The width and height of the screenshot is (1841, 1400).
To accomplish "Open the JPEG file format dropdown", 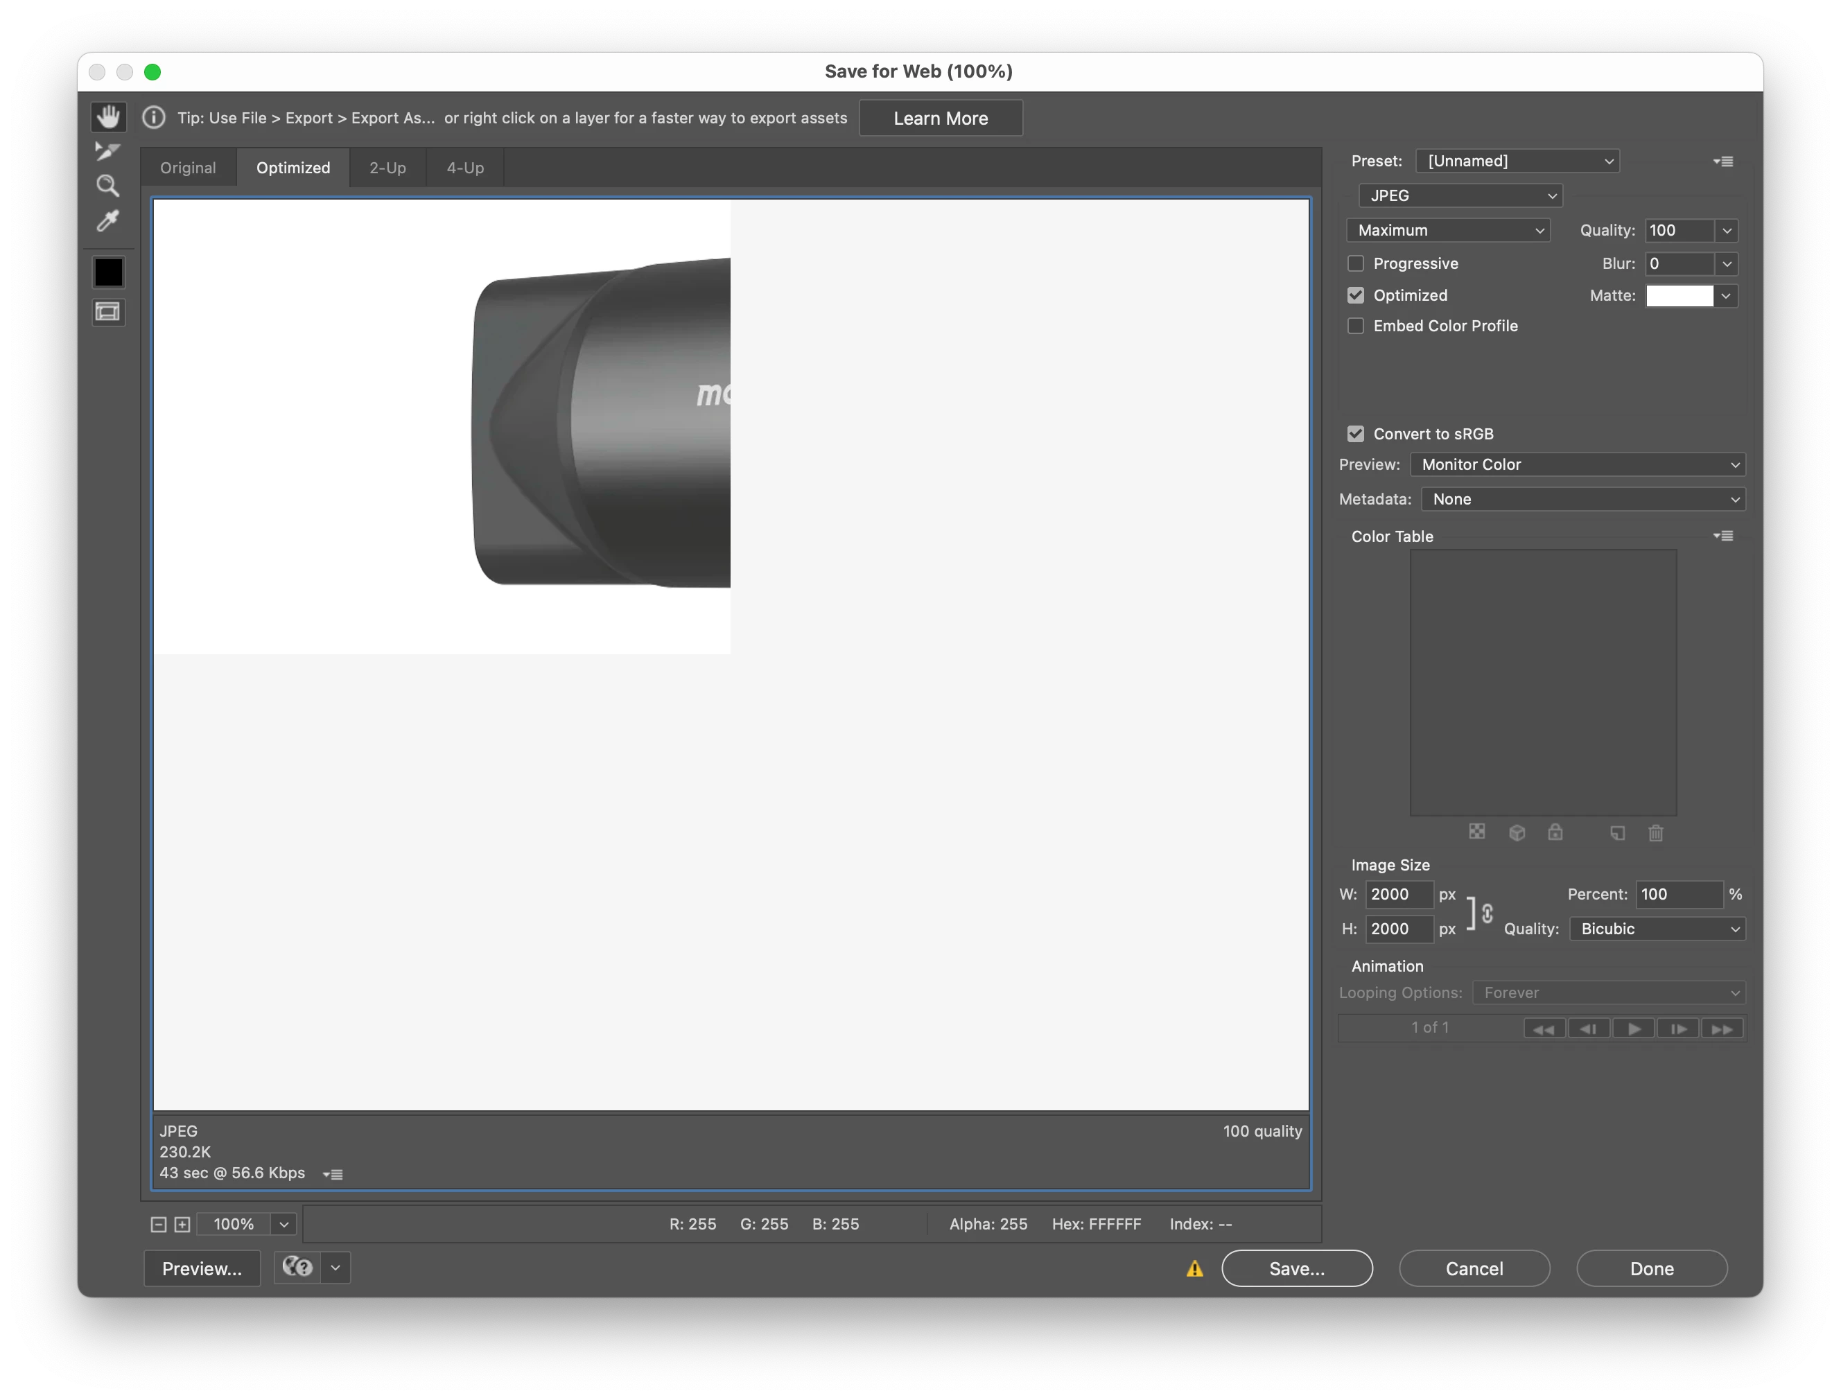I will coord(1460,196).
